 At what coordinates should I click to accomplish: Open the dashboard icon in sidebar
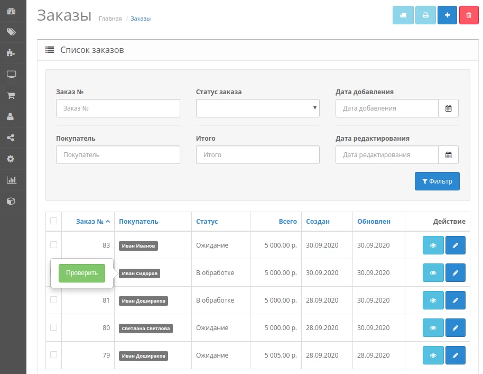pyautogui.click(x=11, y=12)
